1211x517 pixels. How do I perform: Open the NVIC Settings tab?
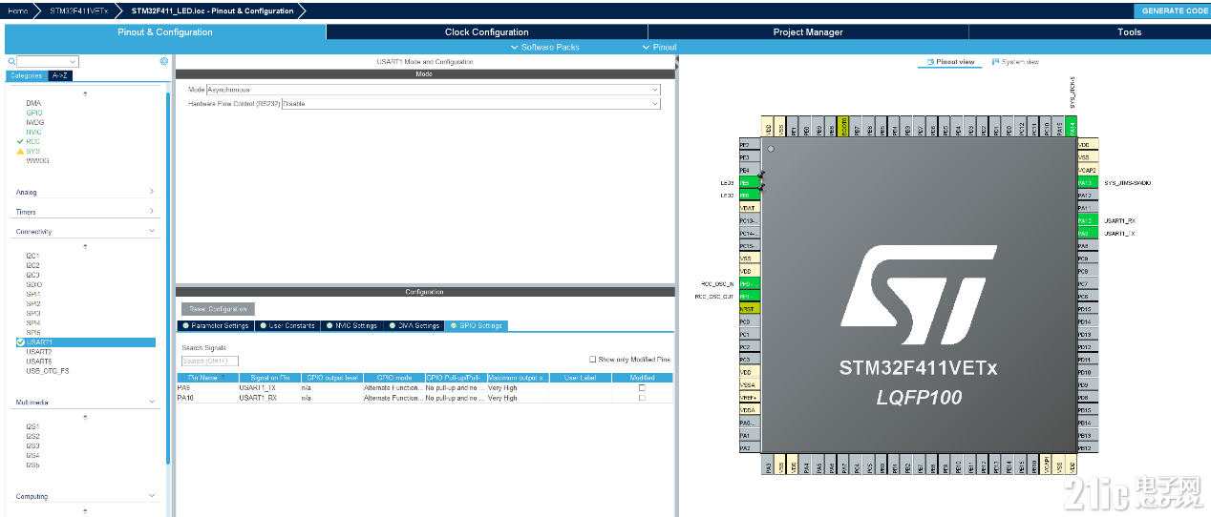(352, 325)
